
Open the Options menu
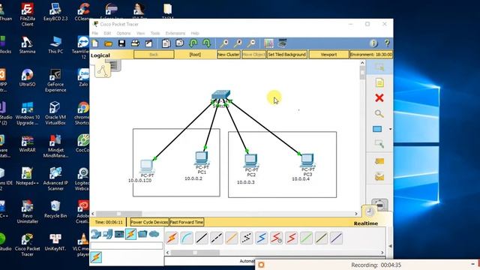tap(124, 33)
